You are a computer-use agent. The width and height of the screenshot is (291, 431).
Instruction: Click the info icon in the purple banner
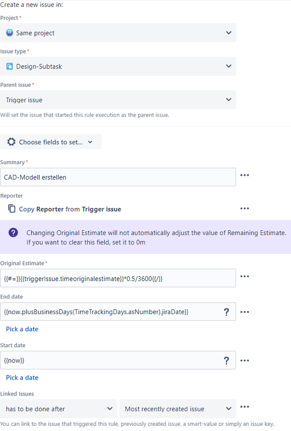(13, 233)
